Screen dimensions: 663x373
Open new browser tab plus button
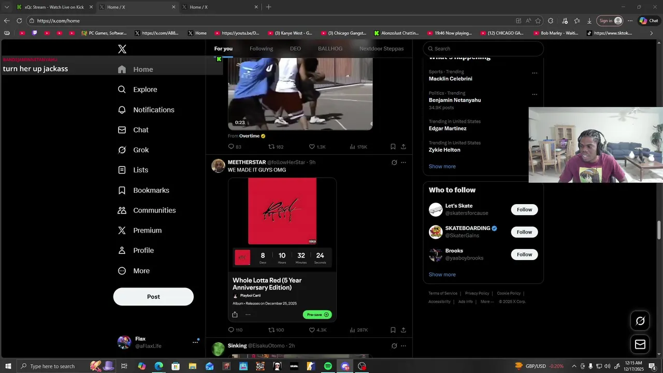[268, 7]
